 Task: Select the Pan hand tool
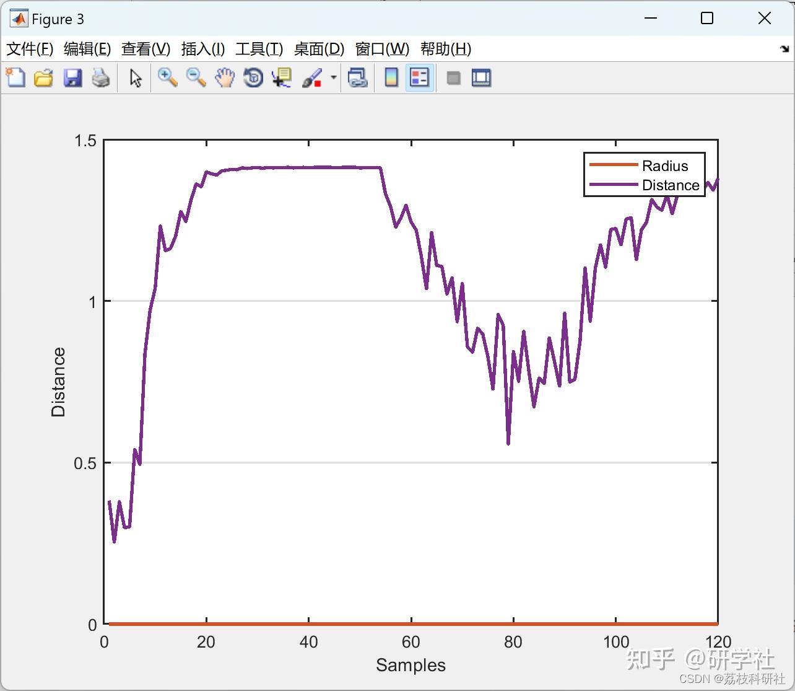[x=225, y=78]
